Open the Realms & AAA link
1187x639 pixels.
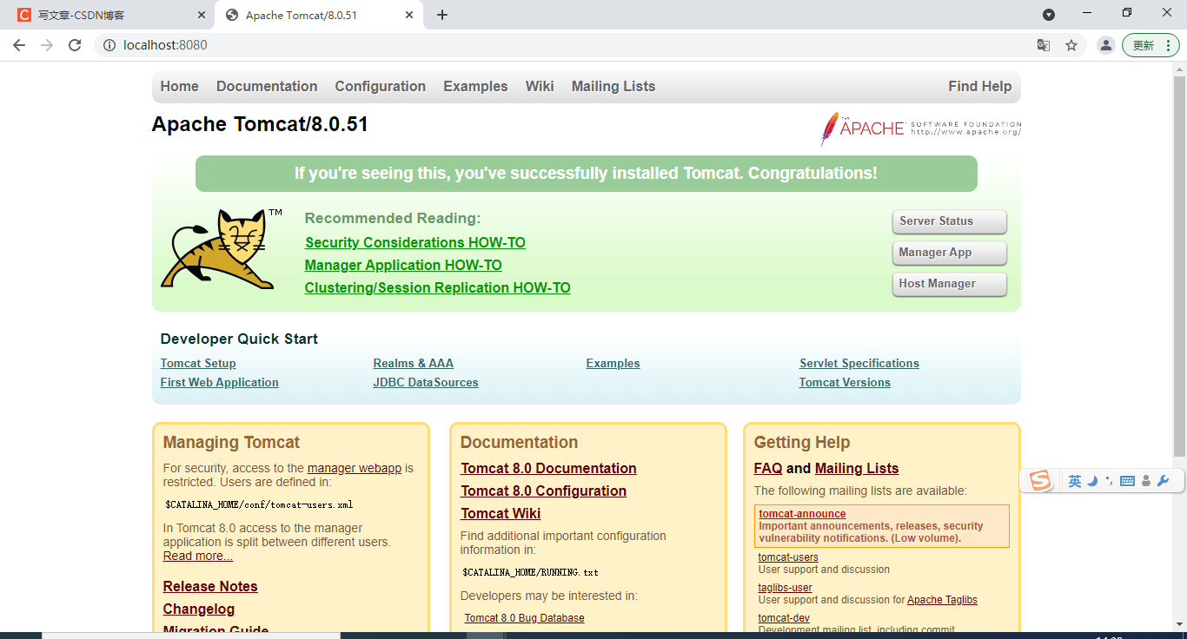(414, 364)
